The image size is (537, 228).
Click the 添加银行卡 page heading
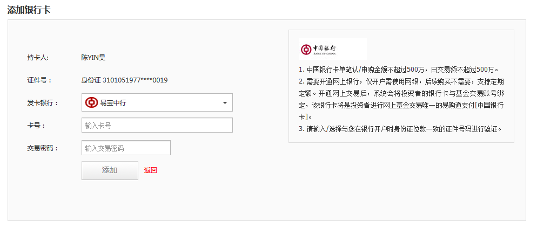pyautogui.click(x=29, y=10)
